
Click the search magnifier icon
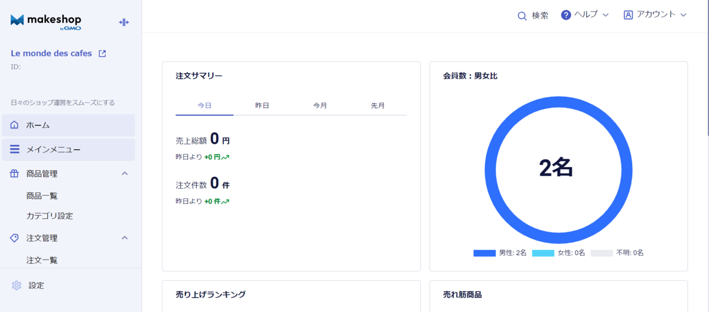[x=522, y=16]
